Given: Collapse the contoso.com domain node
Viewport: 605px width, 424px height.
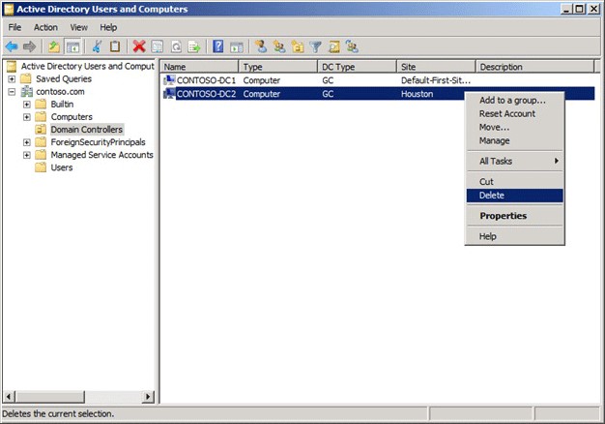Looking at the screenshot, I should tap(12, 92).
